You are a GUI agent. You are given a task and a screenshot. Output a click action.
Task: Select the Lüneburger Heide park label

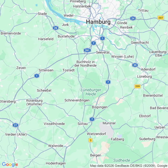coord(91,92)
